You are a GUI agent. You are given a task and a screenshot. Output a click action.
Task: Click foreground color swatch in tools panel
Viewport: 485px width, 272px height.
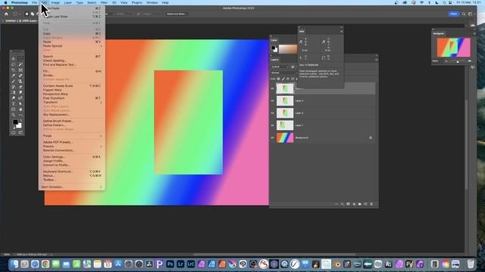15,122
